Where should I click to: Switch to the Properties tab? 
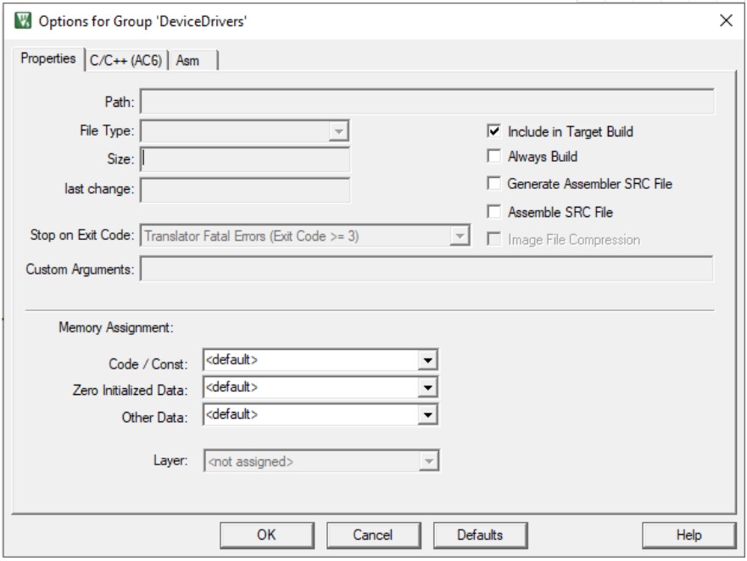point(48,58)
